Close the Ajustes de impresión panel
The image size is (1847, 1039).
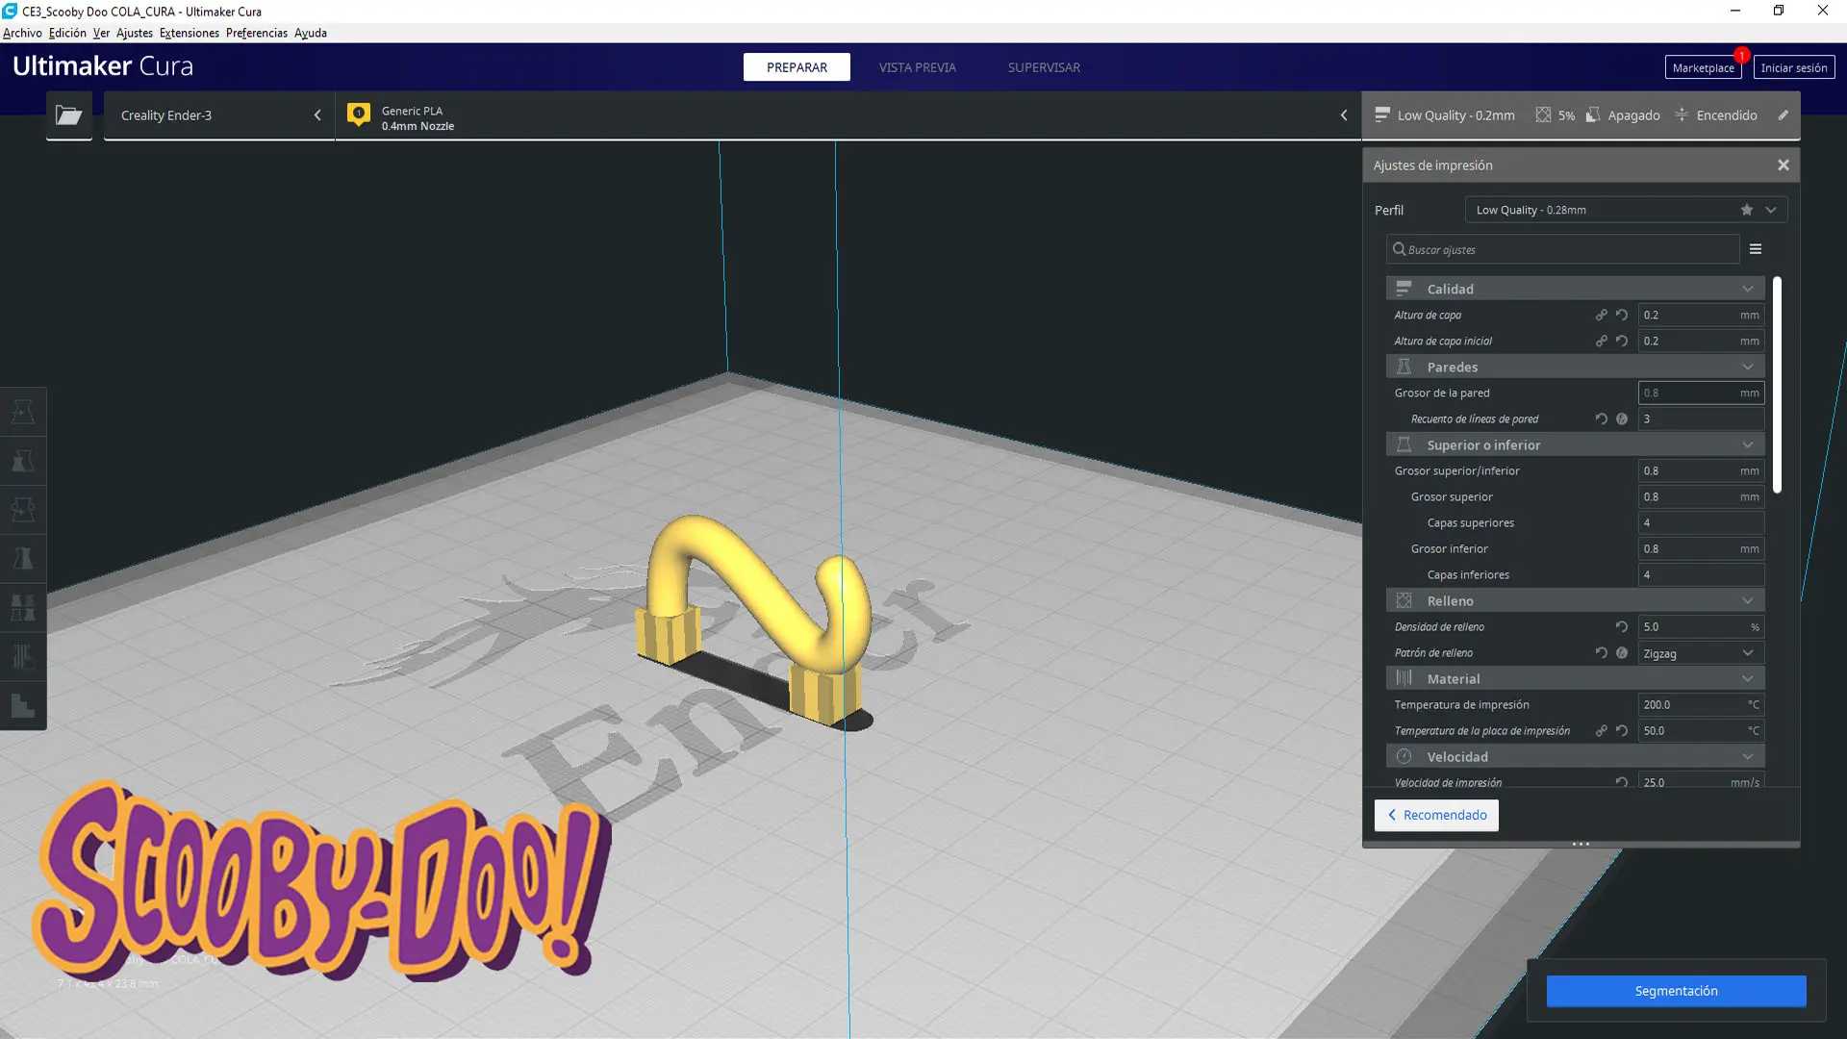coord(1784,165)
